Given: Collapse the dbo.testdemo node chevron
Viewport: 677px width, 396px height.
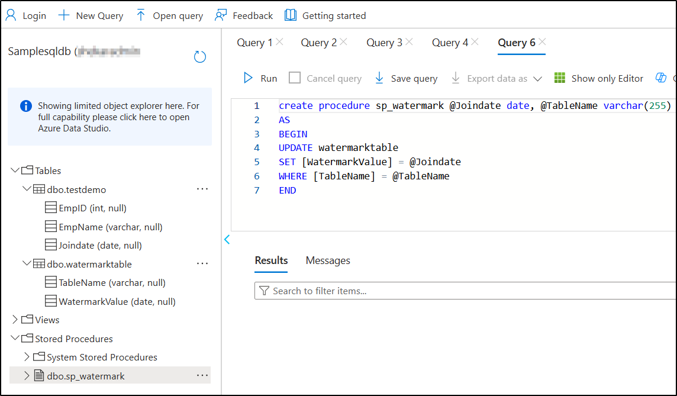Looking at the screenshot, I should click(x=27, y=189).
